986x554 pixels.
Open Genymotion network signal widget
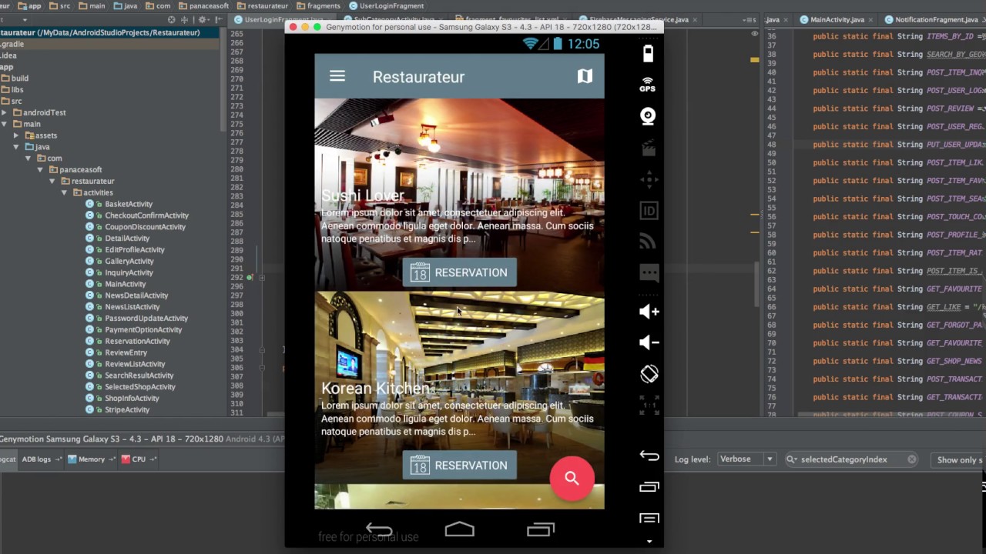point(649,242)
